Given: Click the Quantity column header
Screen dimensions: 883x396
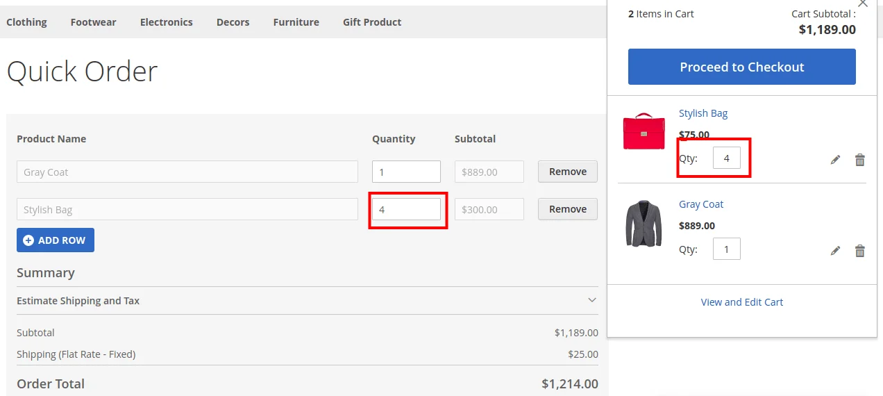Looking at the screenshot, I should coord(394,139).
